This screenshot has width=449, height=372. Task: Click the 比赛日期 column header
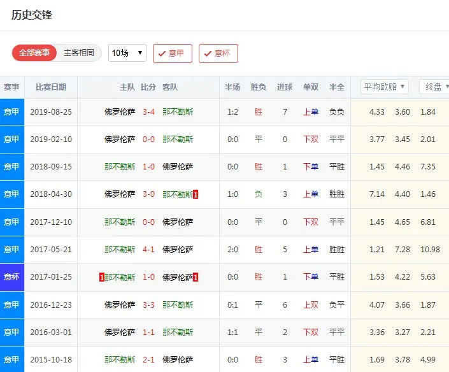point(51,87)
